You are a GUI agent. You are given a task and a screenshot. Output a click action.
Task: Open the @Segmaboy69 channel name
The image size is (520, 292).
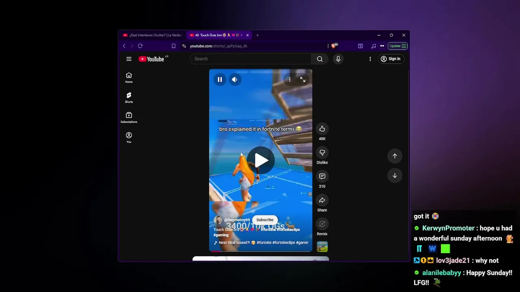point(237,220)
